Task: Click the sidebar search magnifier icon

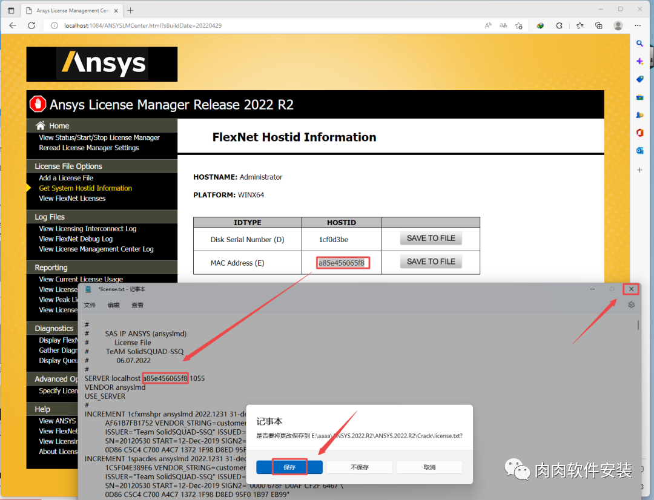Action: pyautogui.click(x=640, y=44)
